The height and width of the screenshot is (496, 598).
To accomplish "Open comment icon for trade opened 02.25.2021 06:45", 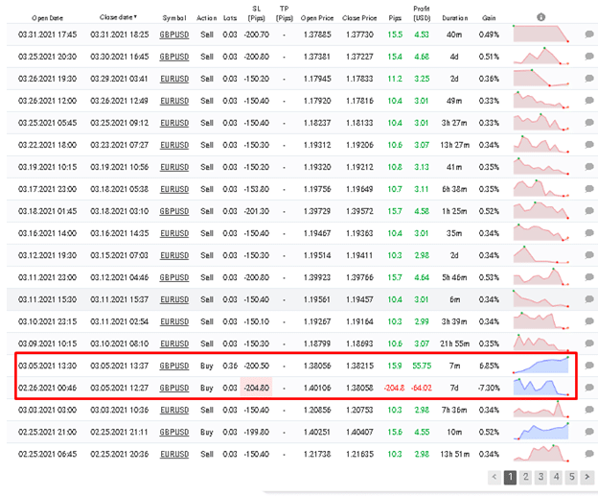I will coord(588,454).
